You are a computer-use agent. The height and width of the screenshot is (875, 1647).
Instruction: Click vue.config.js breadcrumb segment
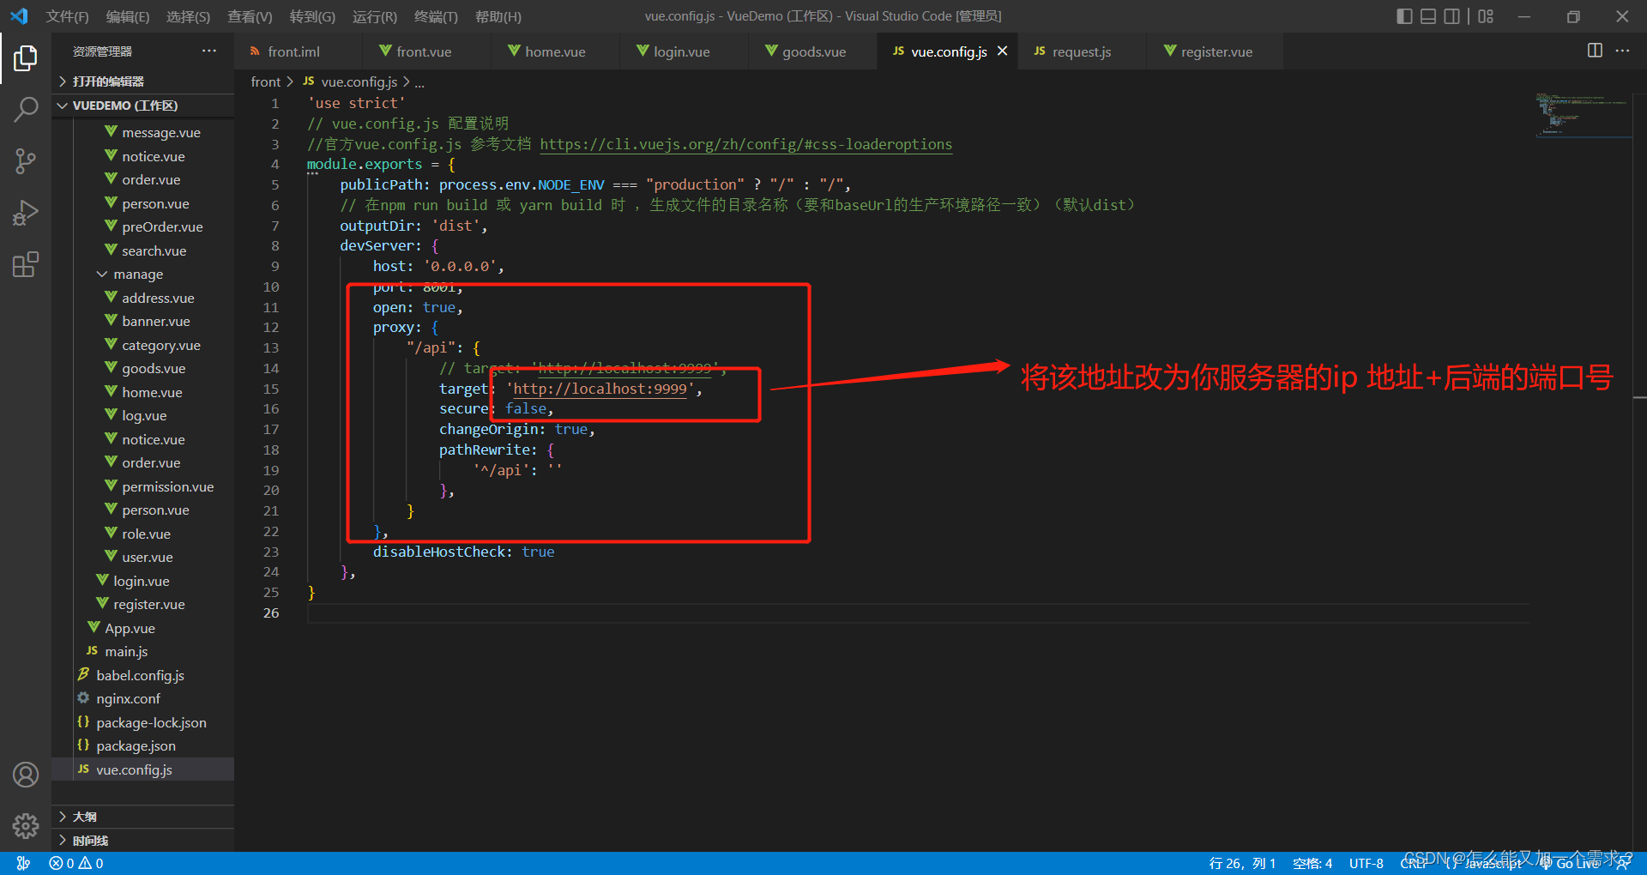pos(350,81)
